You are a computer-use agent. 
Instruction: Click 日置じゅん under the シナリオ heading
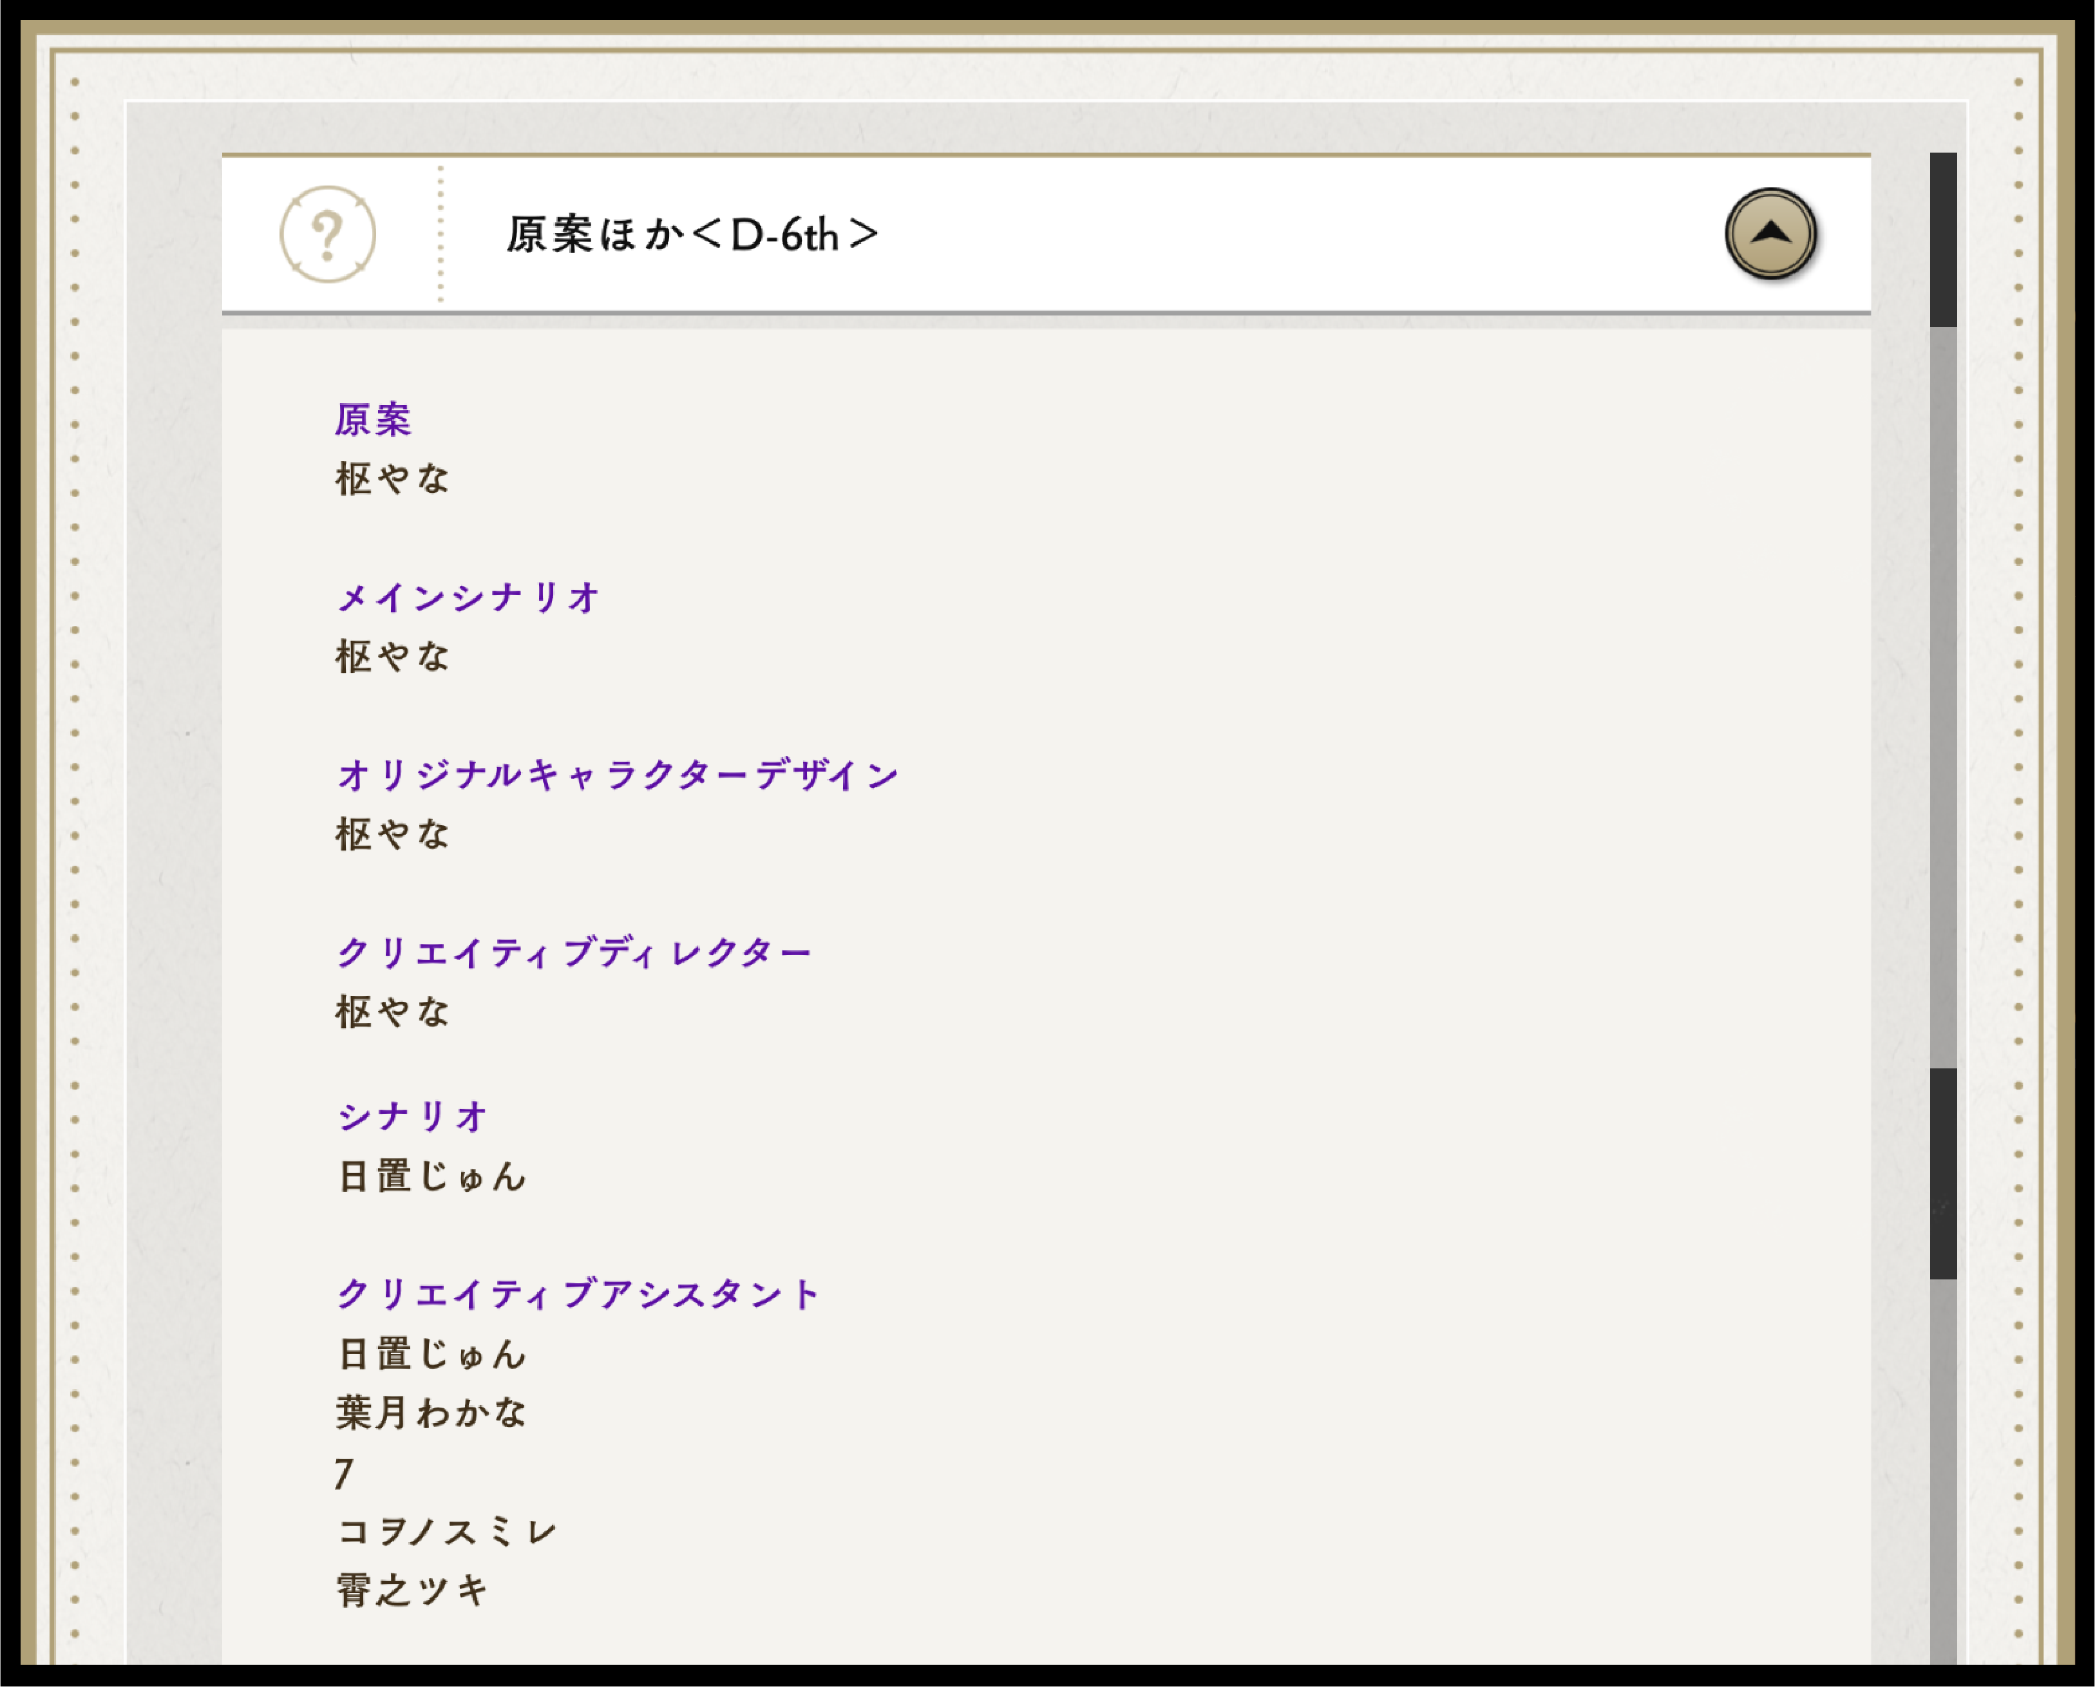click(x=431, y=1177)
